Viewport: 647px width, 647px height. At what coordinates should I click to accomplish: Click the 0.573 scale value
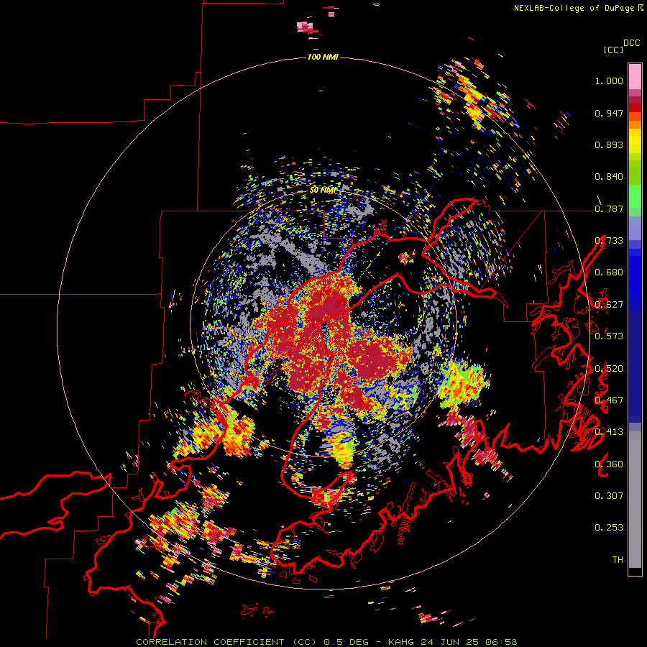[x=609, y=336]
